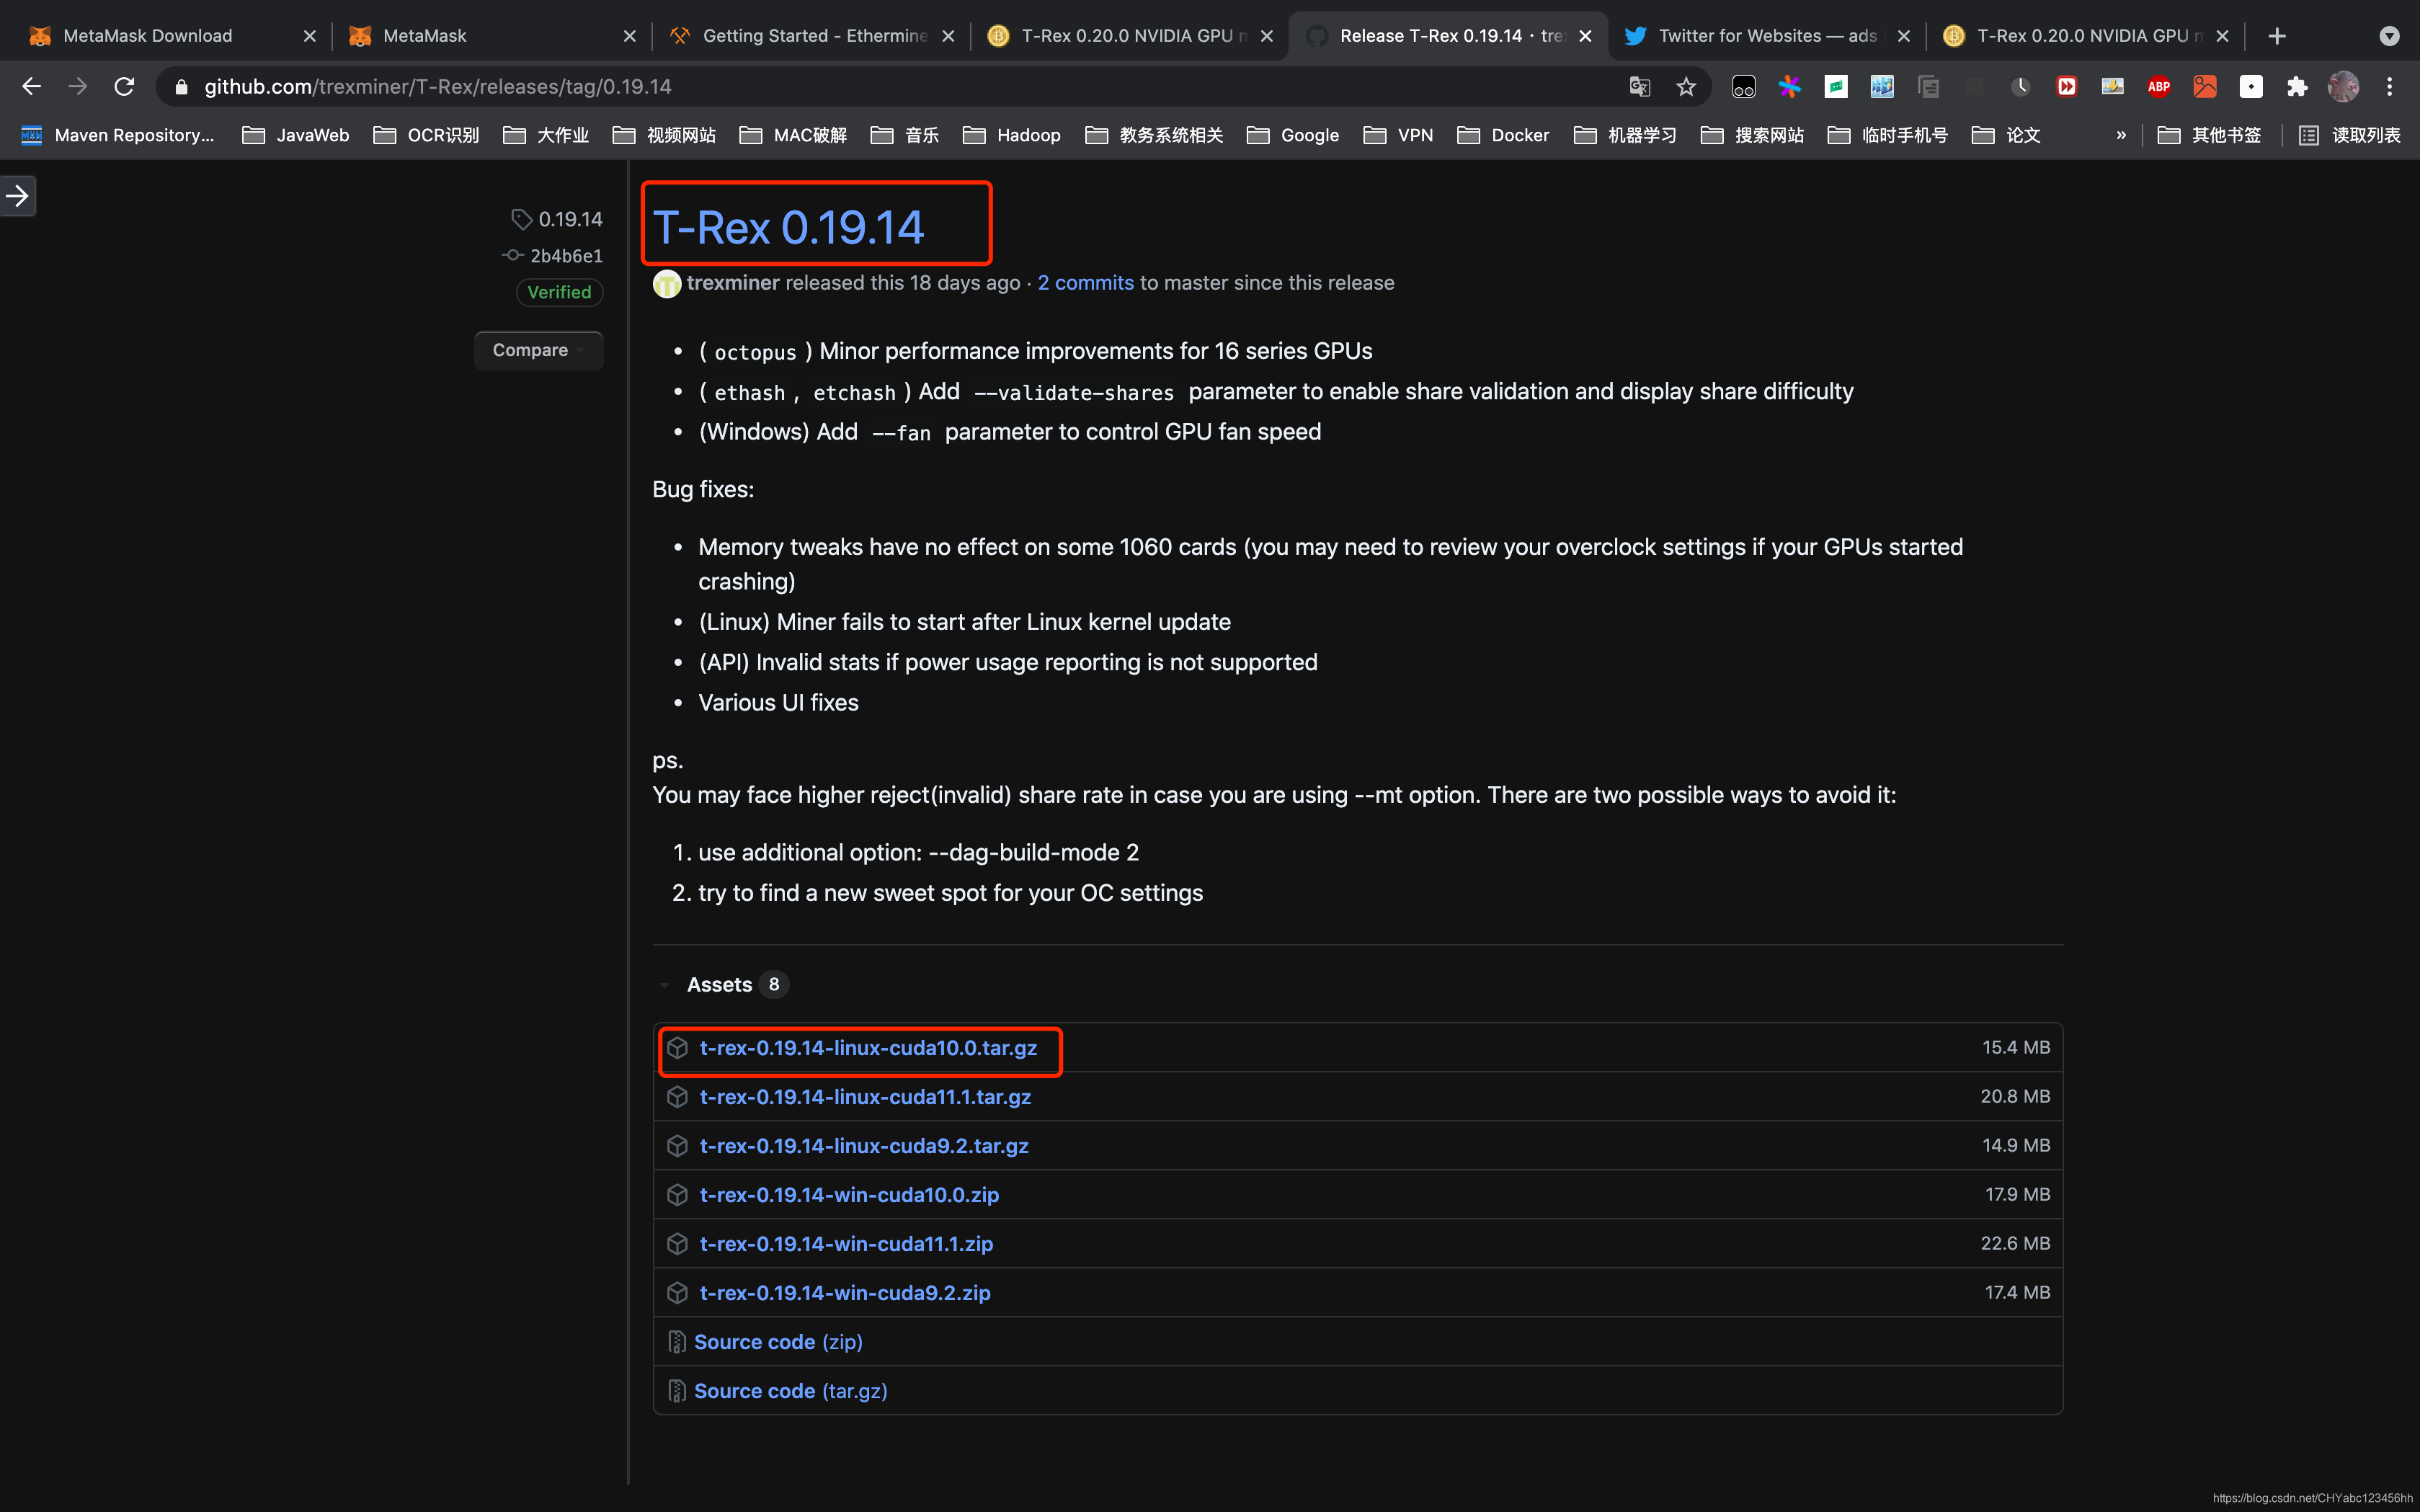The width and height of the screenshot is (2420, 1512).
Task: Open the Maven Repository bookmark
Action: pyautogui.click(x=117, y=135)
